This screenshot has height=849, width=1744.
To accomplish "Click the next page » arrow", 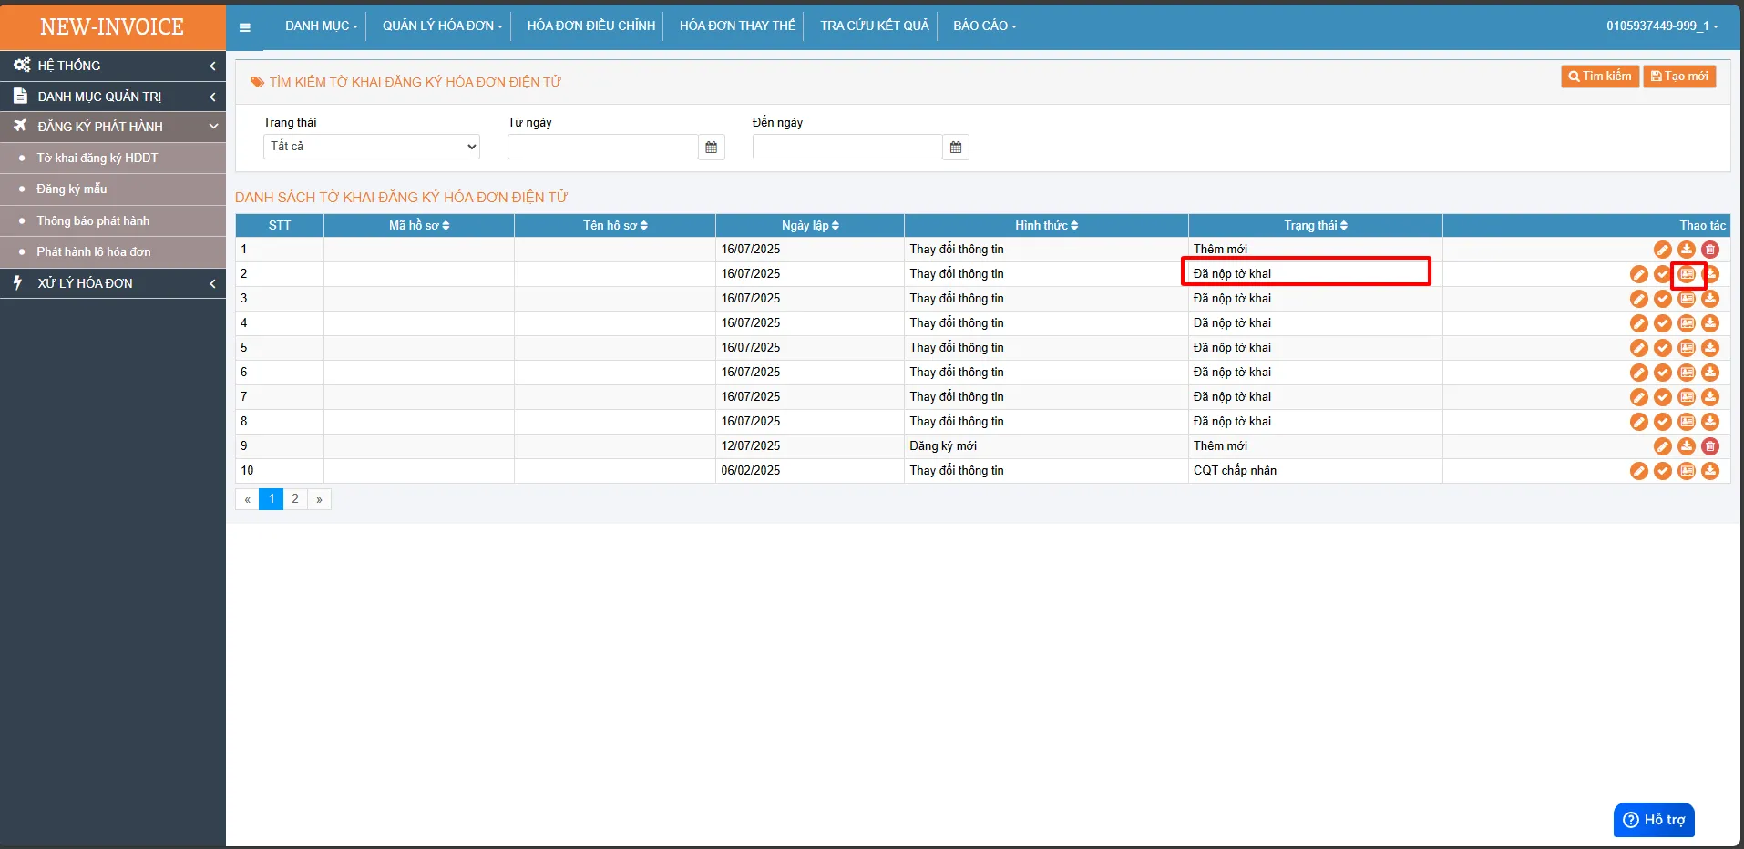I will 319,499.
